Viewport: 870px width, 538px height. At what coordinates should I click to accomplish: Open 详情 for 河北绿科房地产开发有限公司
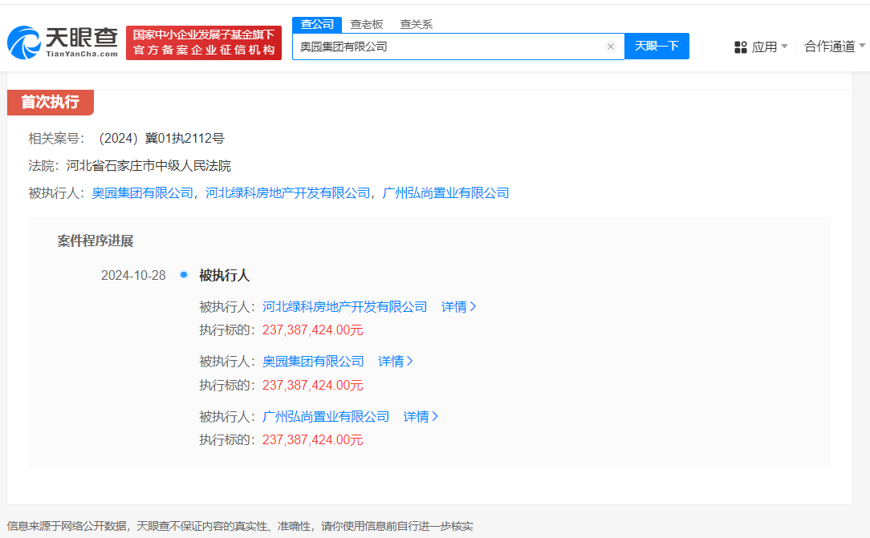459,306
